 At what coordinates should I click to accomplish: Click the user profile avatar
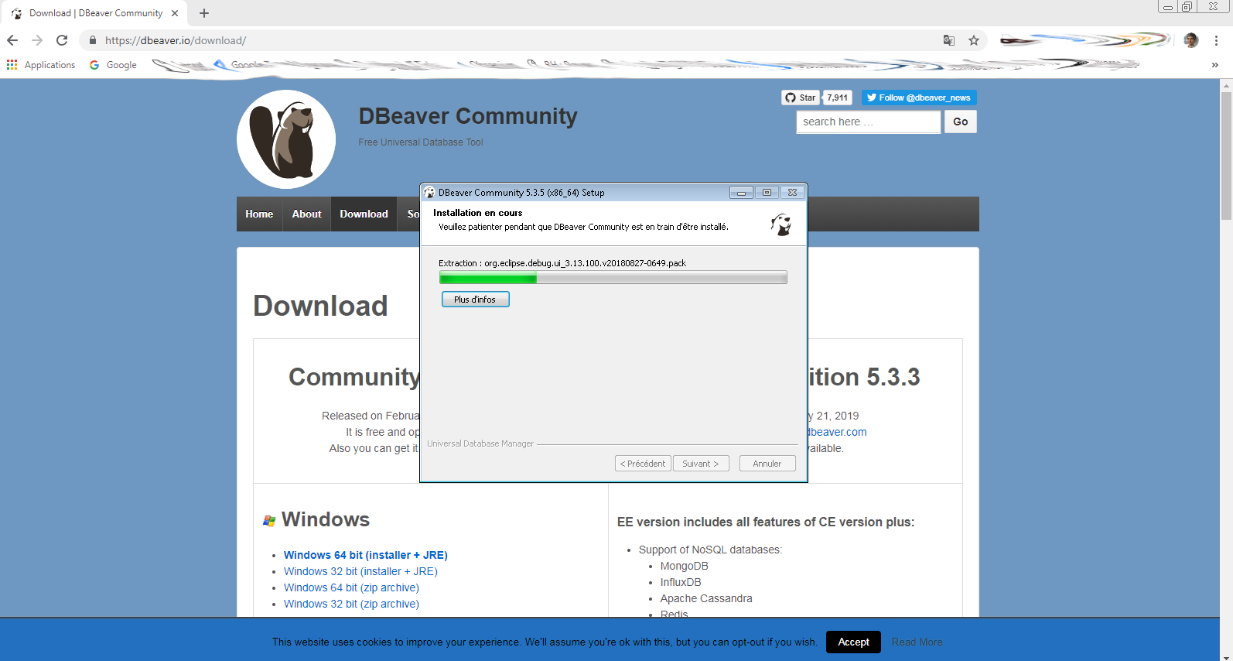tap(1191, 40)
